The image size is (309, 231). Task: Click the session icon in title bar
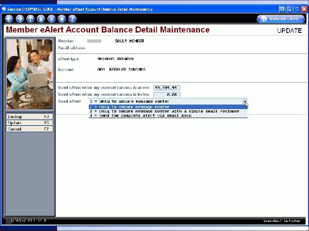click(4, 9)
